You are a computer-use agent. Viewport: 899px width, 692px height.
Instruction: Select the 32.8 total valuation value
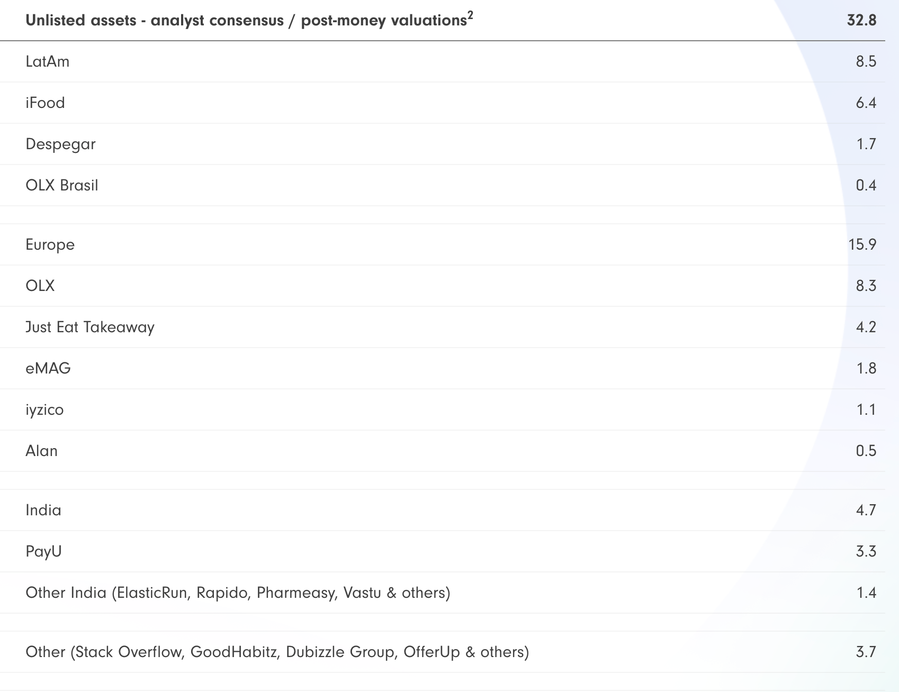[x=861, y=20]
